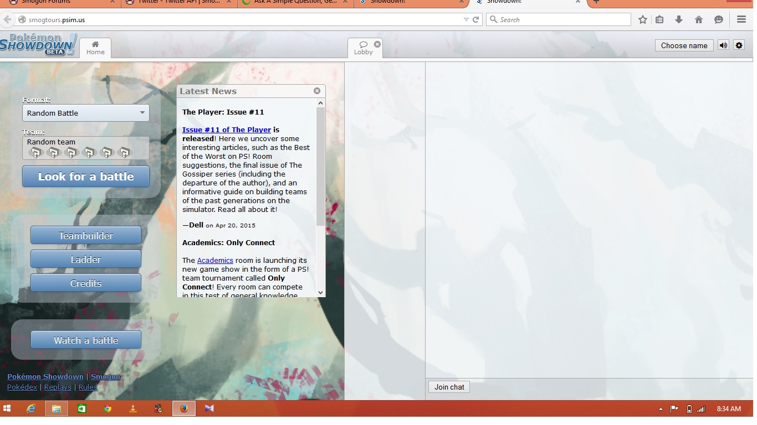Close the Latest News panel
The height and width of the screenshot is (425, 757).
(317, 91)
